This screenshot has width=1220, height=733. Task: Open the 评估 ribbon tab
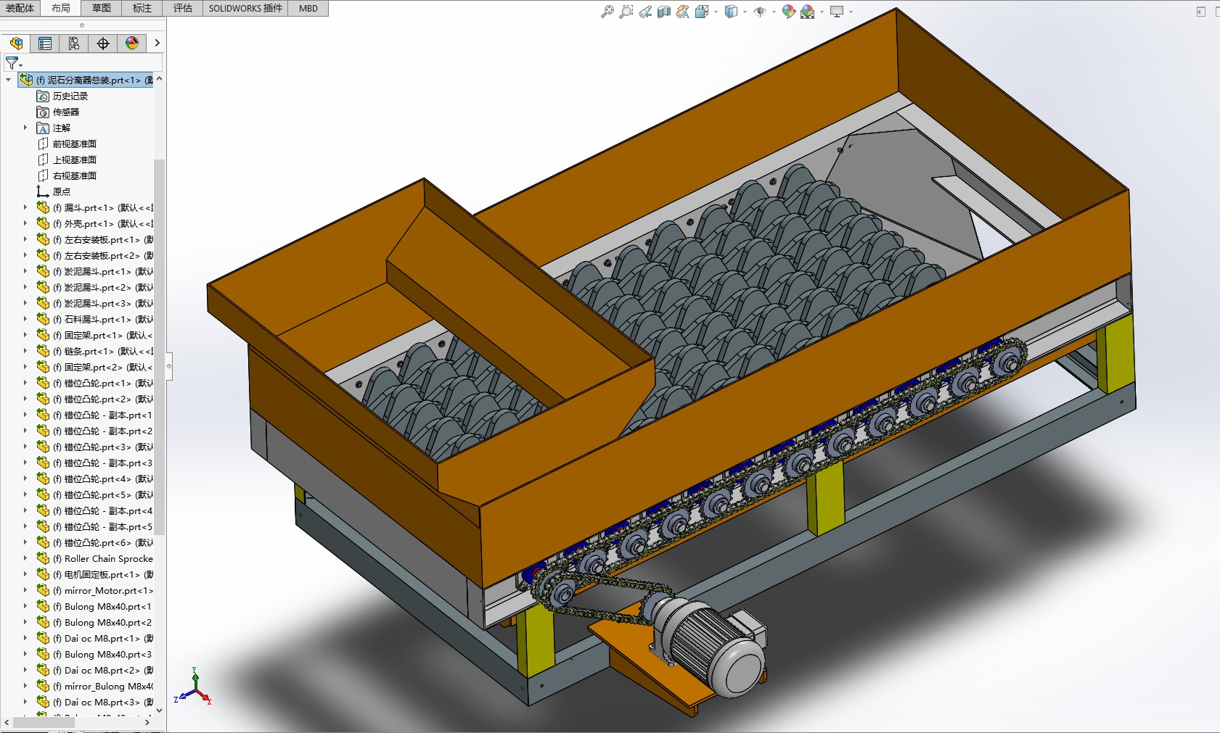(183, 8)
